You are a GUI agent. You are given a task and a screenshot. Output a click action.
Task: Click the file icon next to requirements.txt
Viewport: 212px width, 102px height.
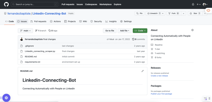coord(21,62)
